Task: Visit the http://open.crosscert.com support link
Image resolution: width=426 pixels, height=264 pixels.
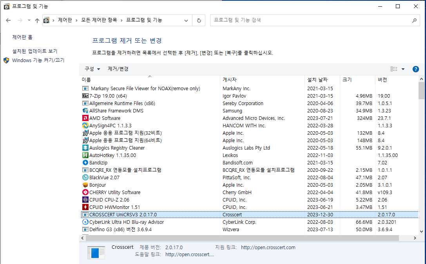Action: pyautogui.click(x=268, y=247)
